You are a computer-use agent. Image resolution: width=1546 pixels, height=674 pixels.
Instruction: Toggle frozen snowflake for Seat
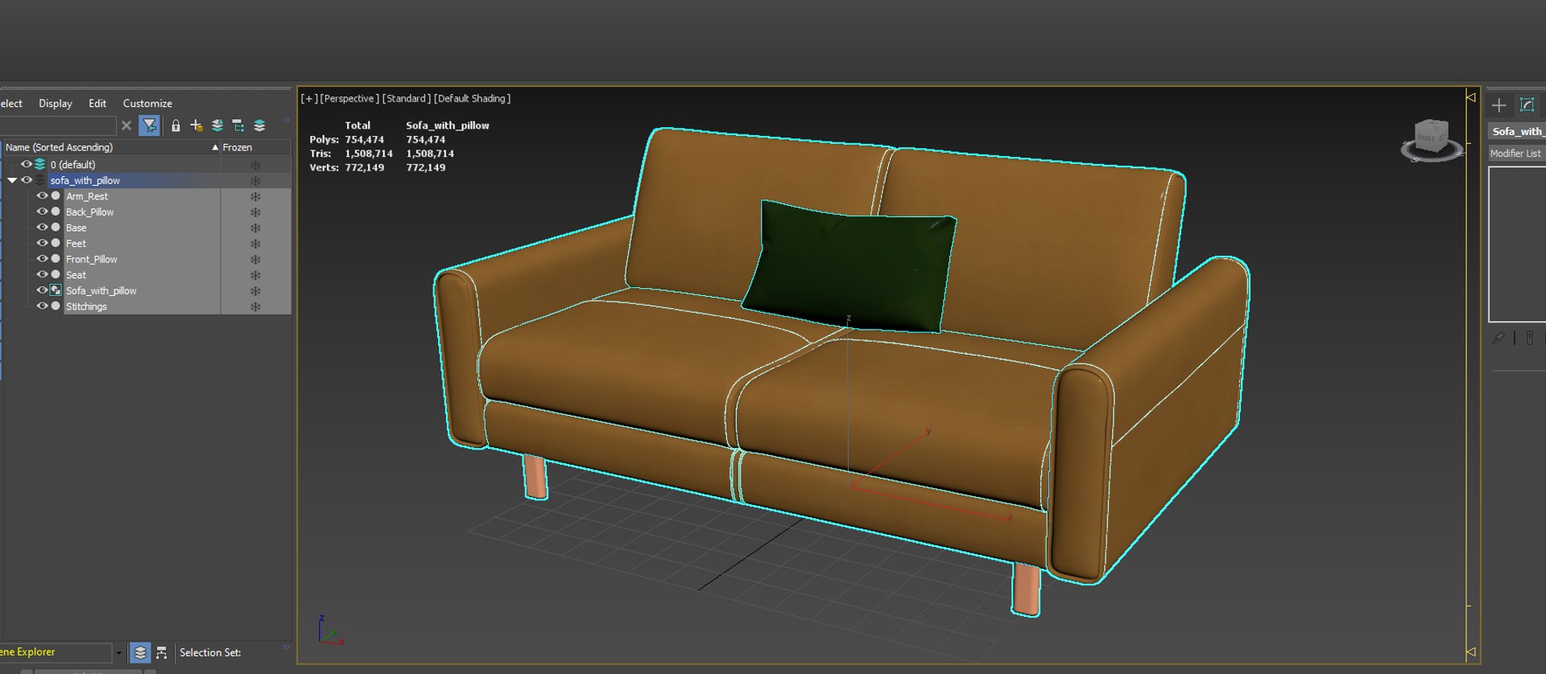pyautogui.click(x=255, y=275)
